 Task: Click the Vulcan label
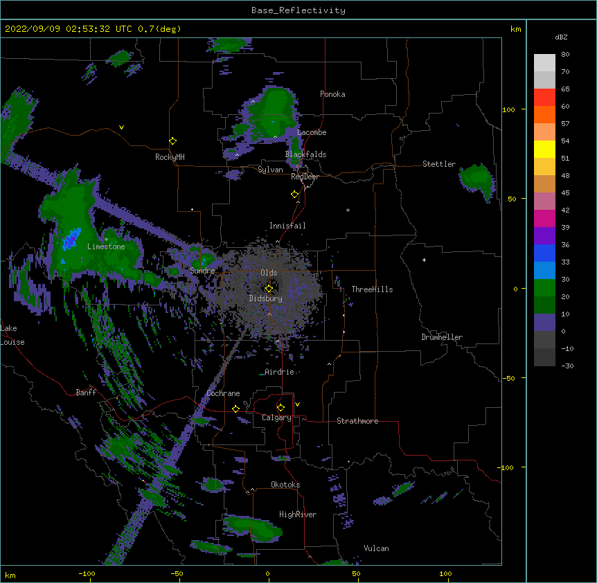pos(376,548)
